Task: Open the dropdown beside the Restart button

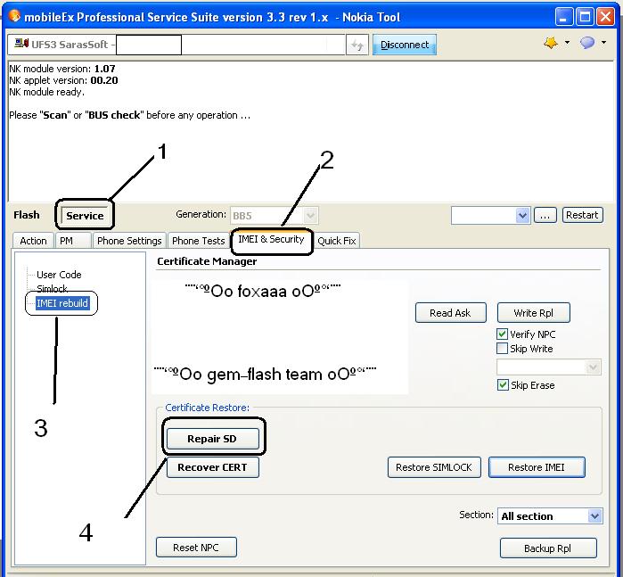Action: (491, 216)
